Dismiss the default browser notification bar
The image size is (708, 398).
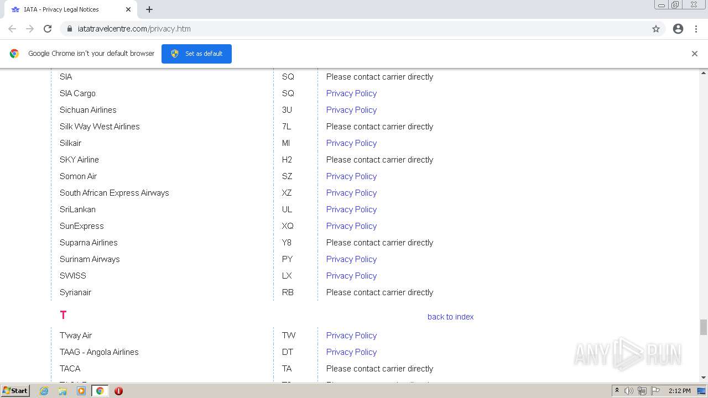tap(695, 54)
